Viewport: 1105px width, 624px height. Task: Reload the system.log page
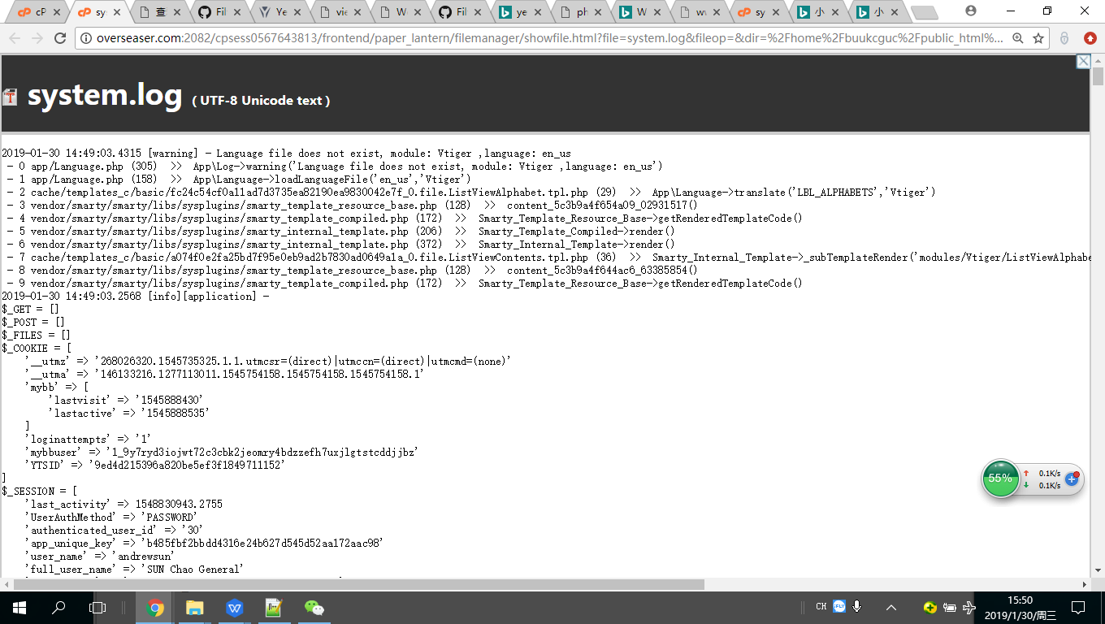pyautogui.click(x=60, y=38)
